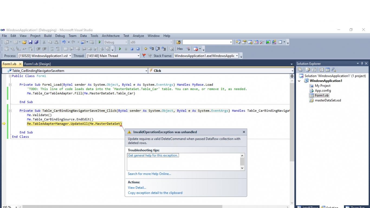Collapse the Public Class Form1 outline
Viewport: 370px width, 208px height.
point(10,76)
